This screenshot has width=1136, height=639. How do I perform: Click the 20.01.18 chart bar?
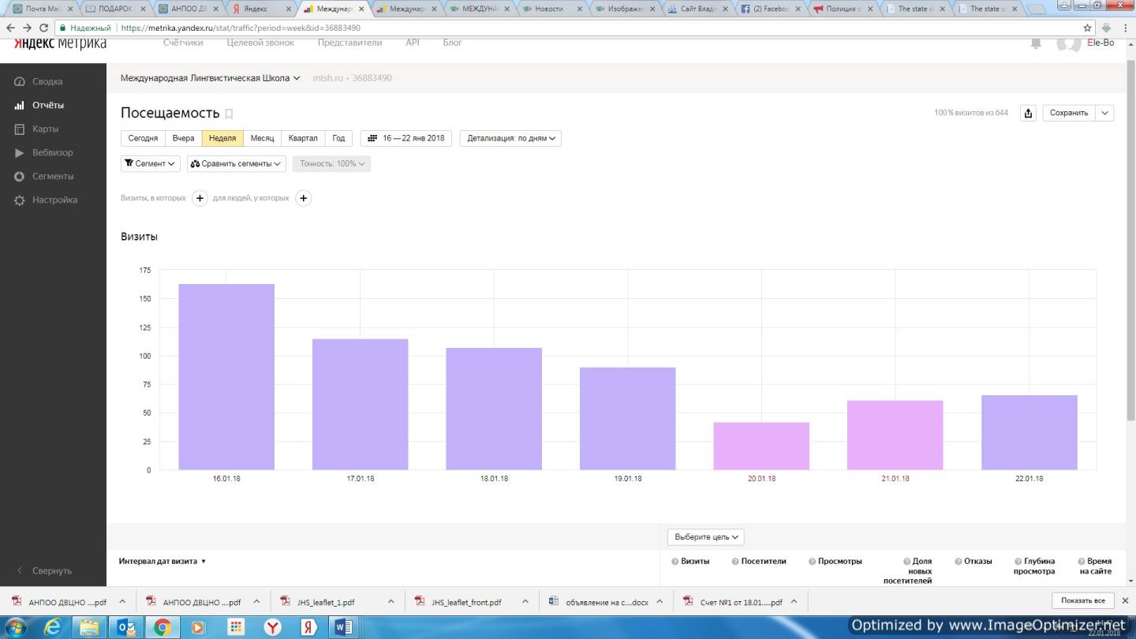pyautogui.click(x=761, y=447)
